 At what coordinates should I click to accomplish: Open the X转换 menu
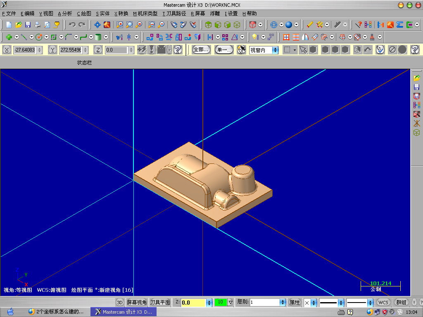click(121, 14)
